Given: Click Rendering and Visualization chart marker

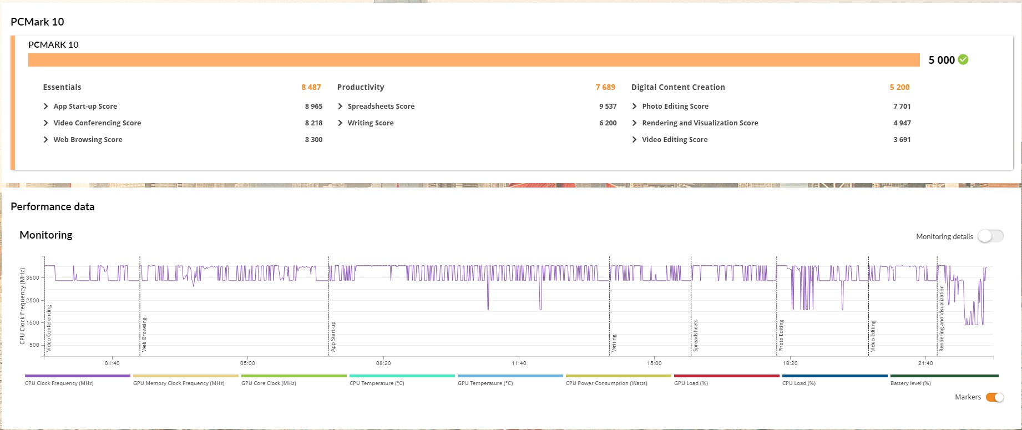Looking at the screenshot, I should [x=942, y=318].
